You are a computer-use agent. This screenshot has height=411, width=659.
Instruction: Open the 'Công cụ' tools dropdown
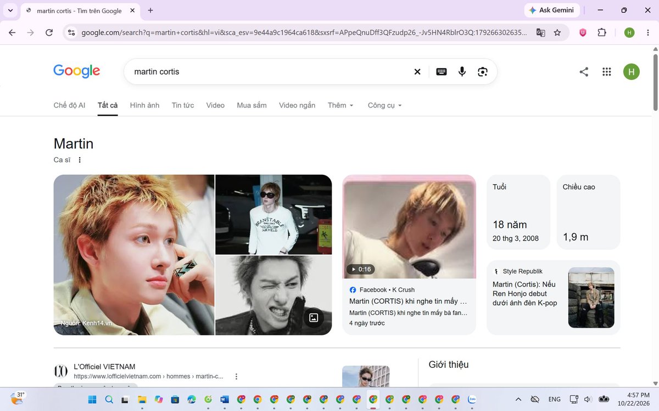click(385, 105)
